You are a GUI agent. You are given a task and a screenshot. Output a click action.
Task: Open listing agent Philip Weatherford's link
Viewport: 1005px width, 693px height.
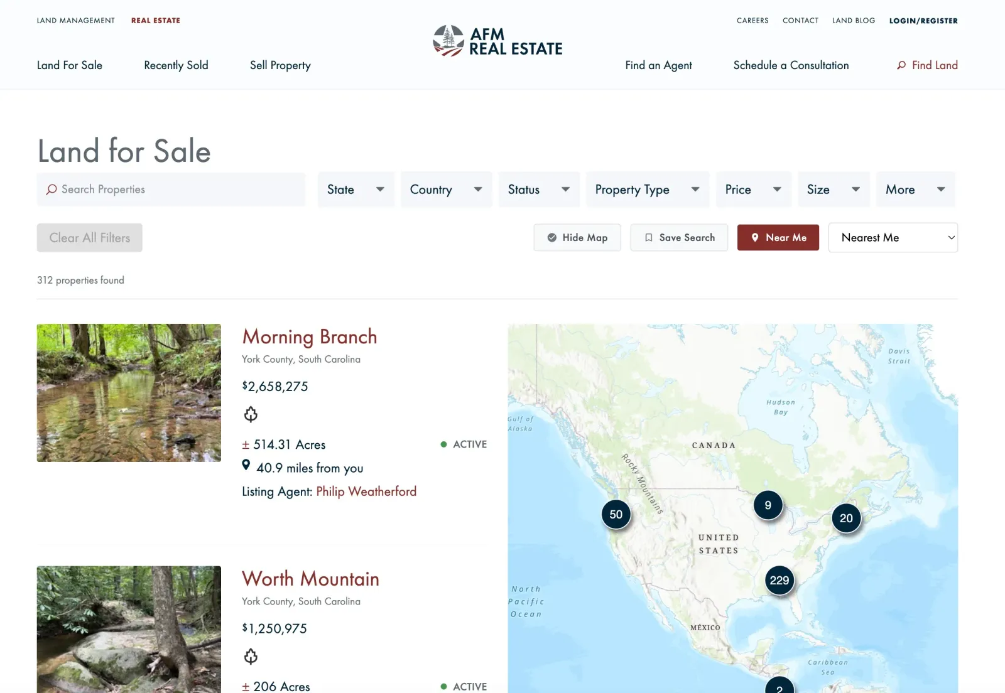tap(366, 491)
